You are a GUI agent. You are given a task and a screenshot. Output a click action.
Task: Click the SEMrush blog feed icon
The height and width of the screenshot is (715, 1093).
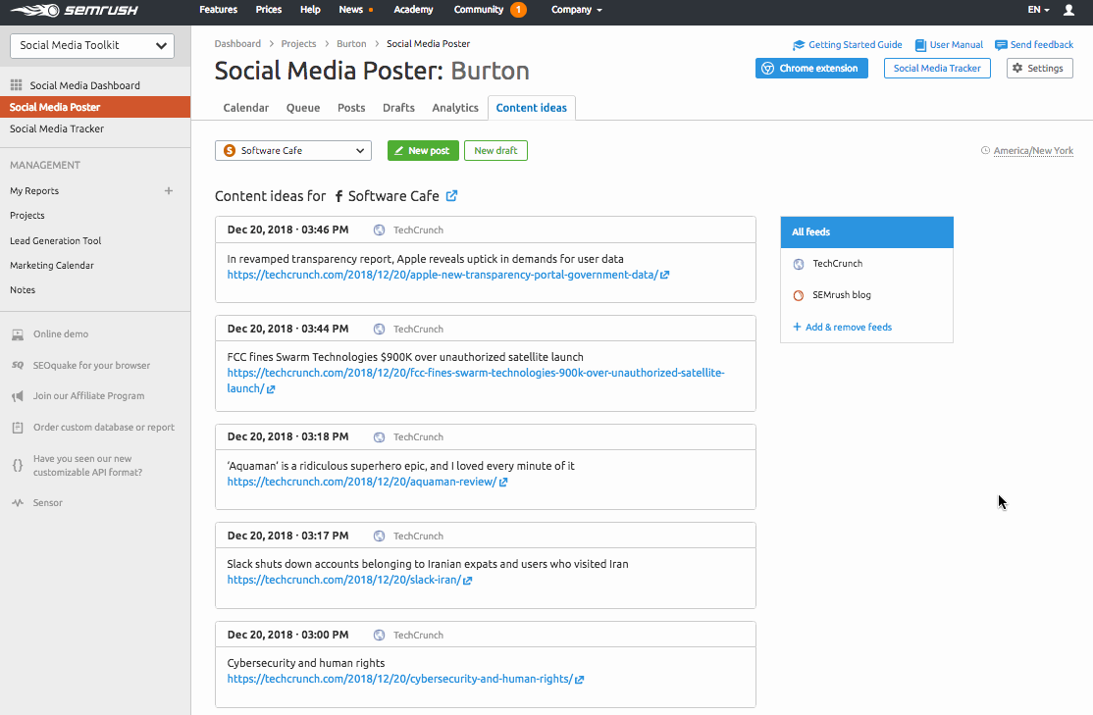click(x=799, y=295)
